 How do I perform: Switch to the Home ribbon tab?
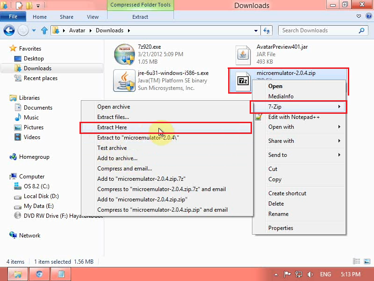click(40, 17)
